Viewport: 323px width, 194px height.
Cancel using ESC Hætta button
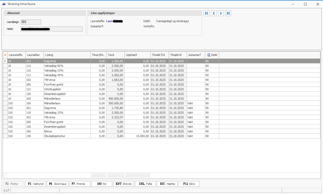coord(167,184)
